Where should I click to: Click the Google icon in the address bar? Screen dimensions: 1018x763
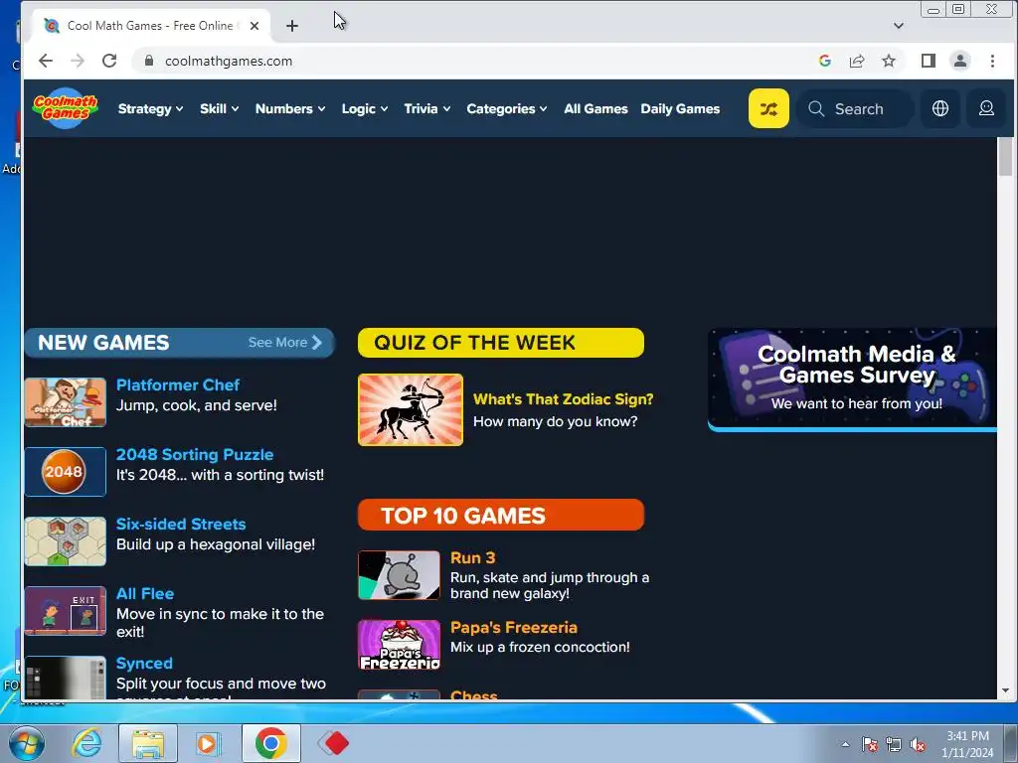pyautogui.click(x=825, y=61)
